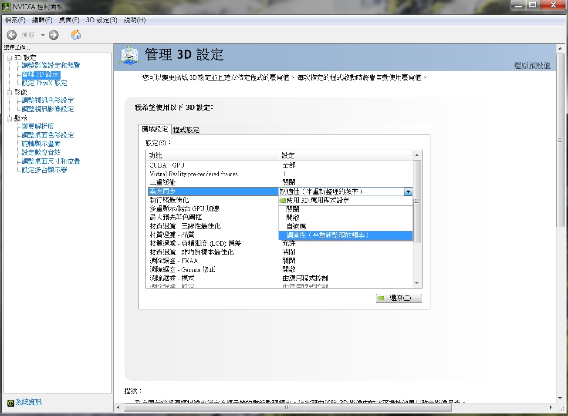Click the 還原(I) button

[x=399, y=298]
